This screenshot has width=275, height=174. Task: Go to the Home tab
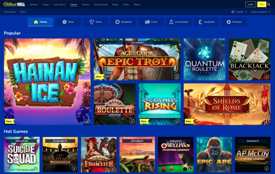point(40,22)
